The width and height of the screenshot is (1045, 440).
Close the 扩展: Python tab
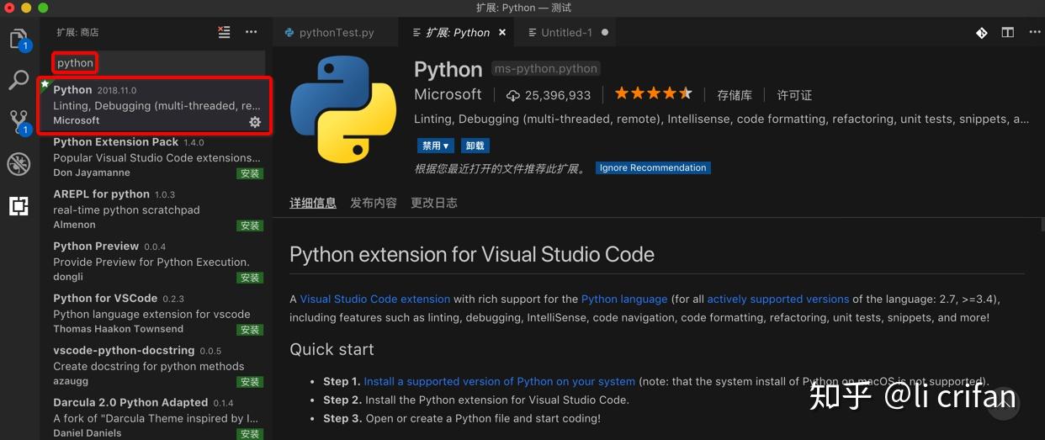coord(502,33)
